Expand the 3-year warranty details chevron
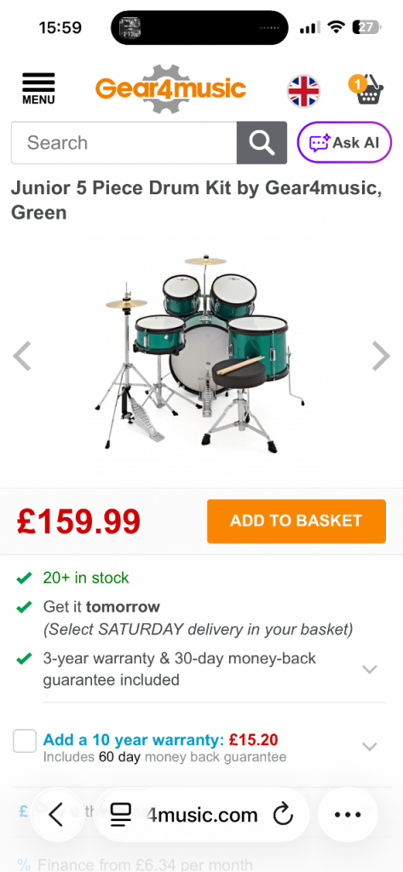 click(x=370, y=669)
